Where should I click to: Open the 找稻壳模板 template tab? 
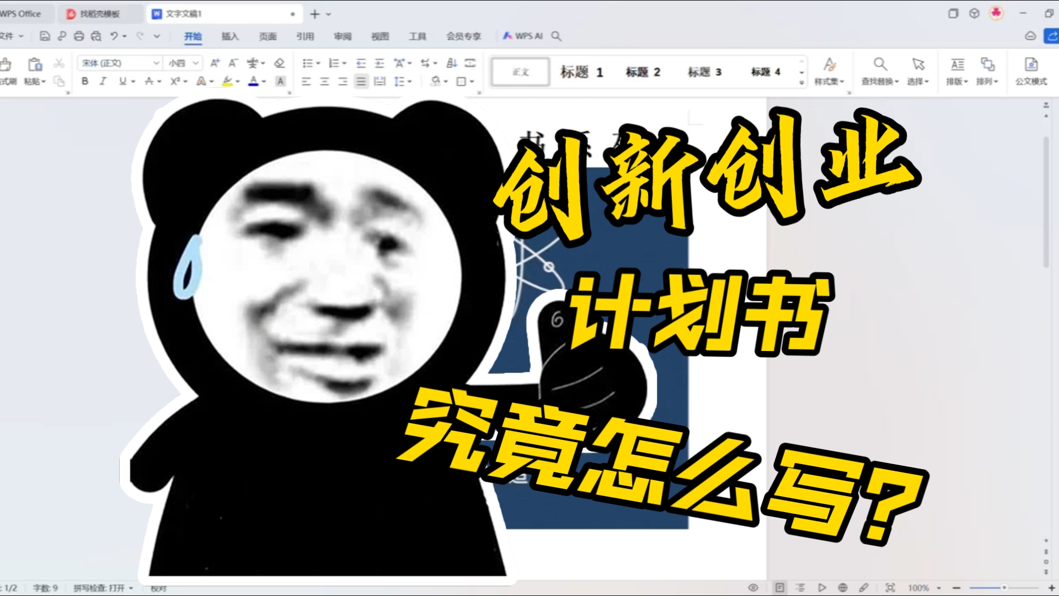click(x=99, y=14)
